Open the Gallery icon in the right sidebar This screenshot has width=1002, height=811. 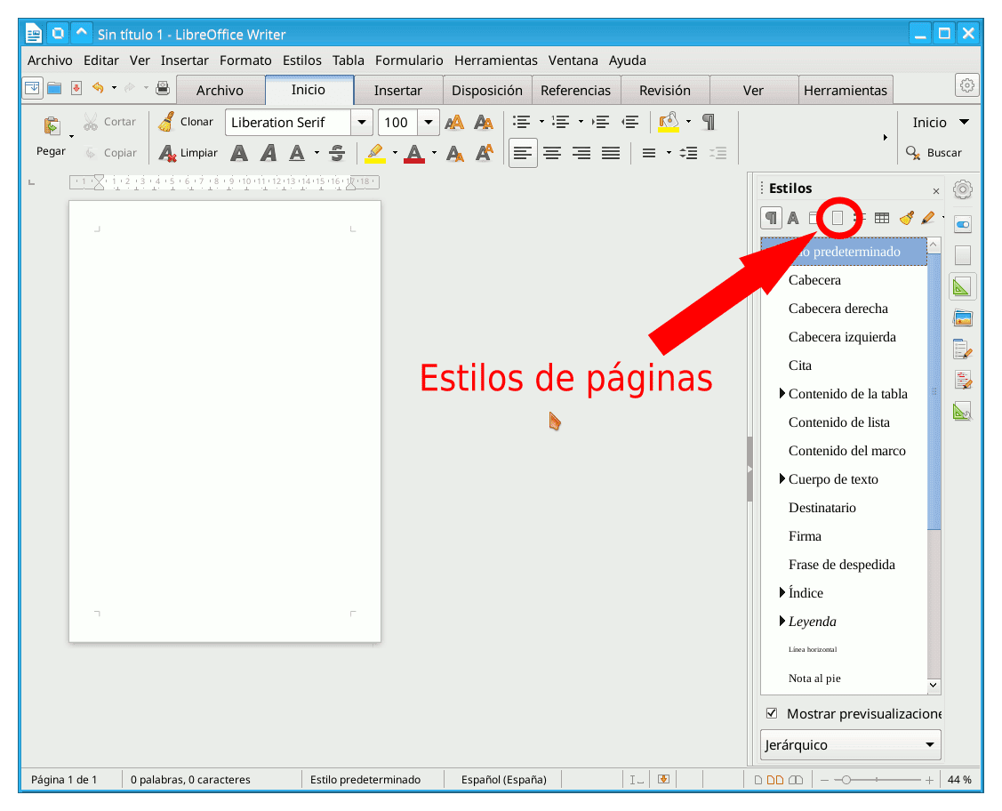pos(962,317)
